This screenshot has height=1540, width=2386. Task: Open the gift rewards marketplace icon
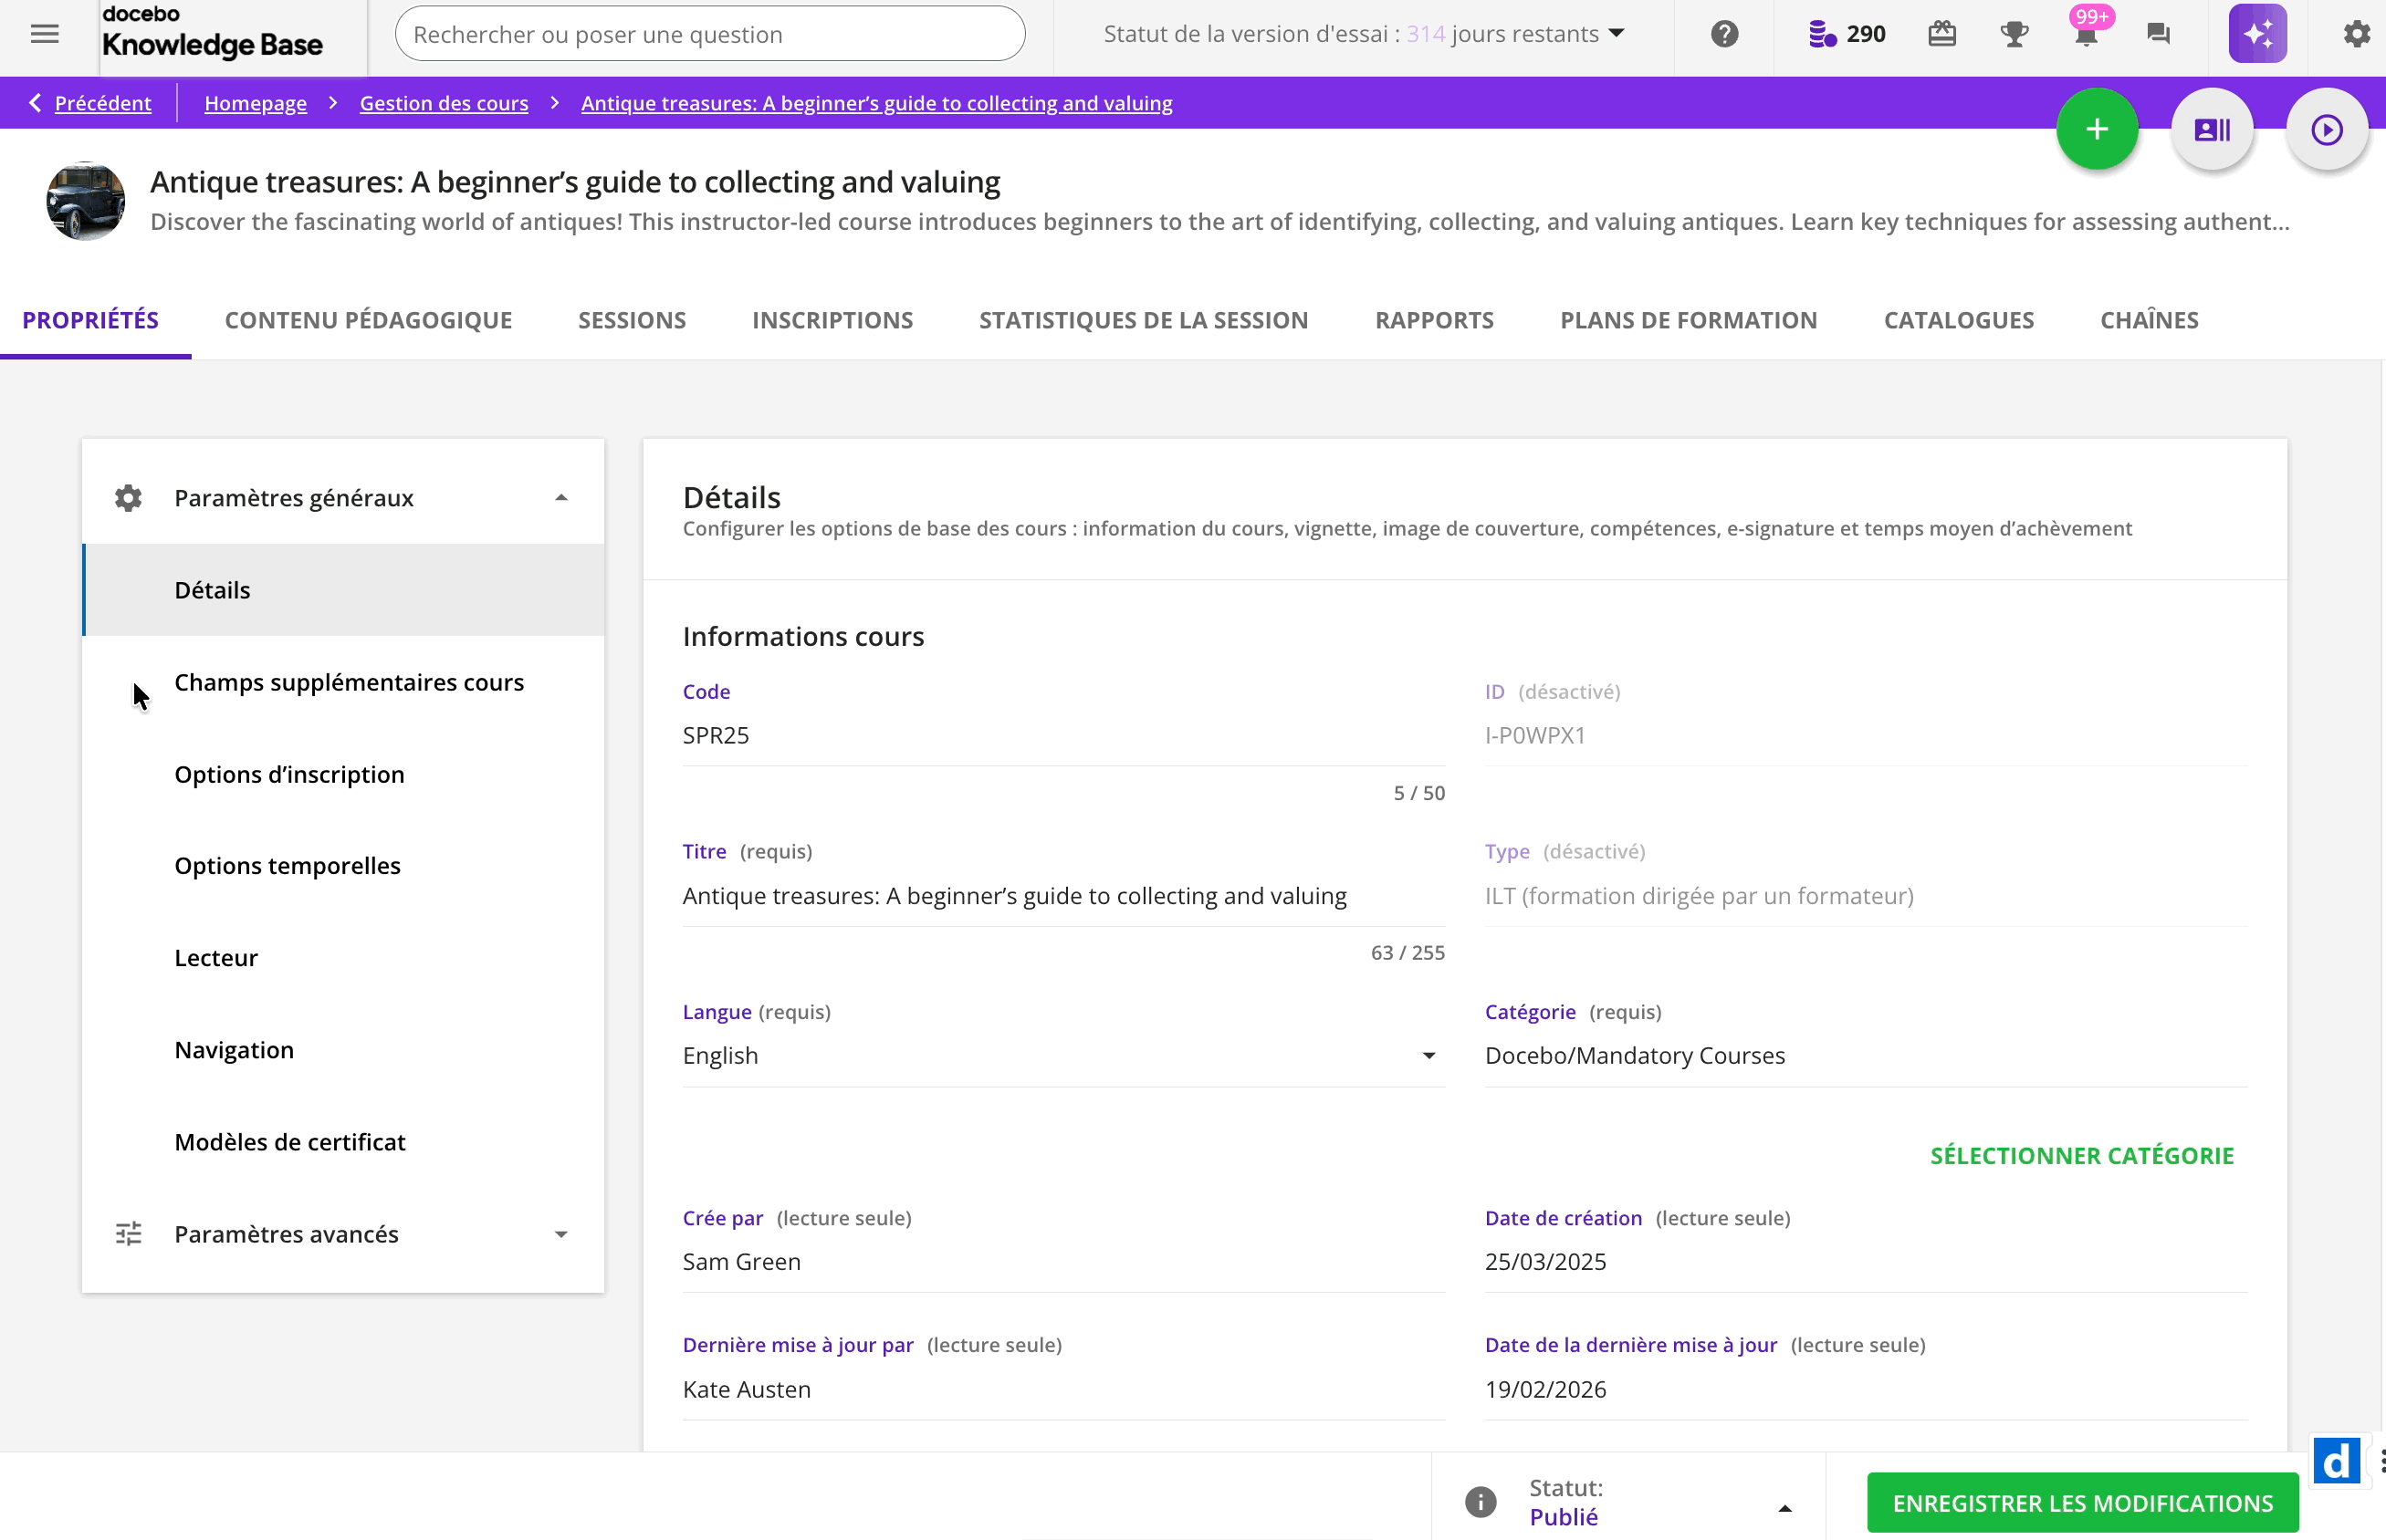pyautogui.click(x=1941, y=34)
